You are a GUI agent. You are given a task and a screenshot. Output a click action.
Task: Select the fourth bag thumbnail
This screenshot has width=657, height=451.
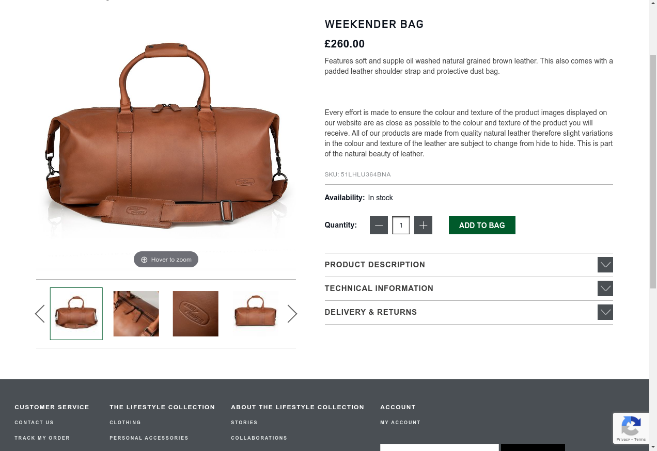point(256,314)
